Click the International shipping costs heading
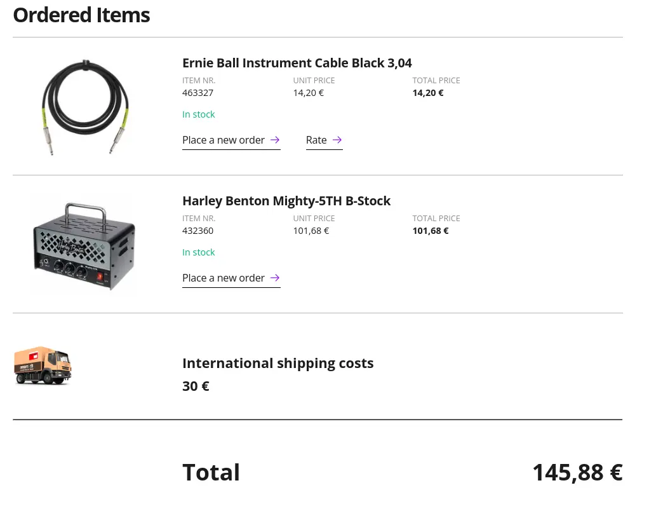Viewport: 649px width, 511px height. pyautogui.click(x=278, y=364)
